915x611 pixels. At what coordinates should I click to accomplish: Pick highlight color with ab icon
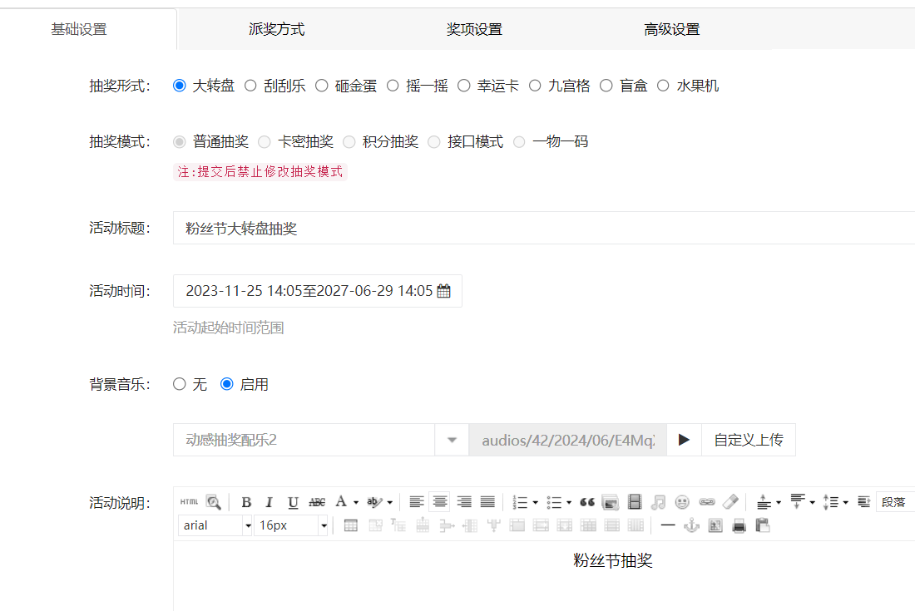click(374, 501)
